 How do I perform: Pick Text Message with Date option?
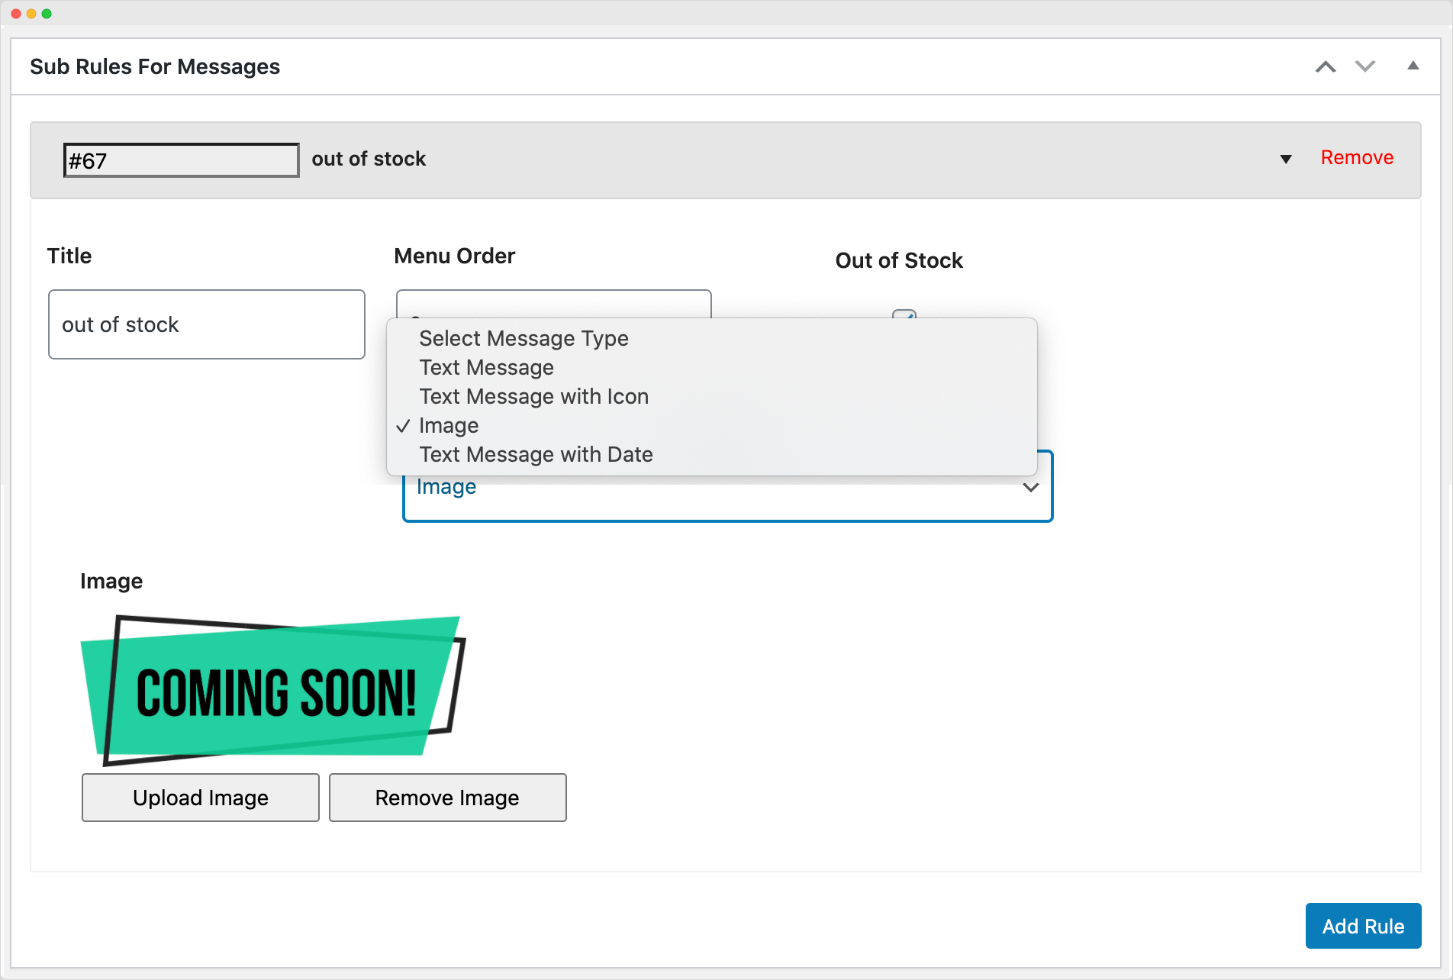[536, 454]
